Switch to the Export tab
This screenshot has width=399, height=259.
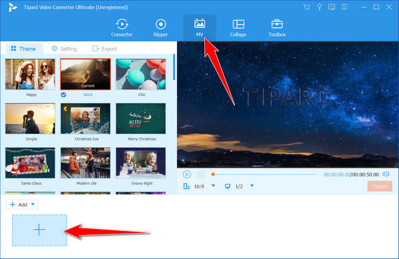(x=104, y=49)
